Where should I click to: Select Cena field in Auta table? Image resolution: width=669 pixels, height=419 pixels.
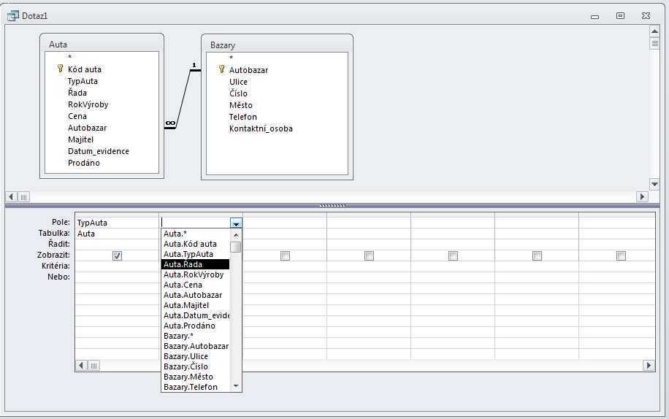click(77, 116)
